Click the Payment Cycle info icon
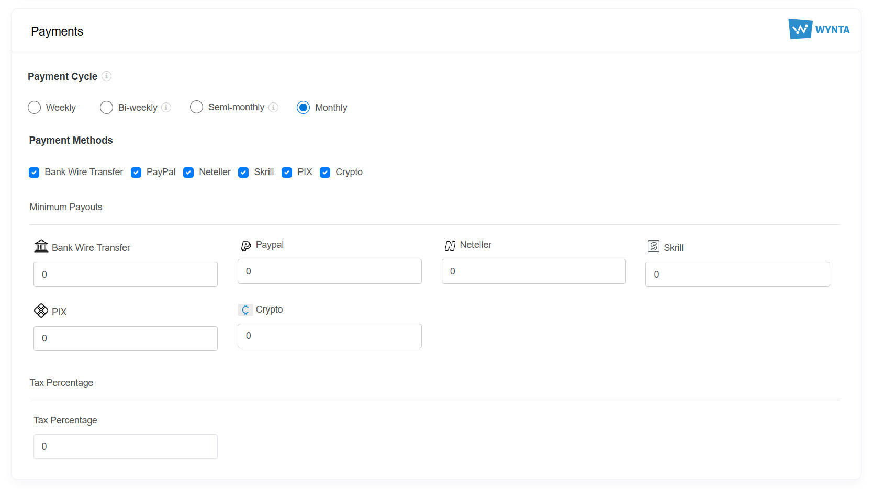The width and height of the screenshot is (873, 493). click(x=106, y=76)
